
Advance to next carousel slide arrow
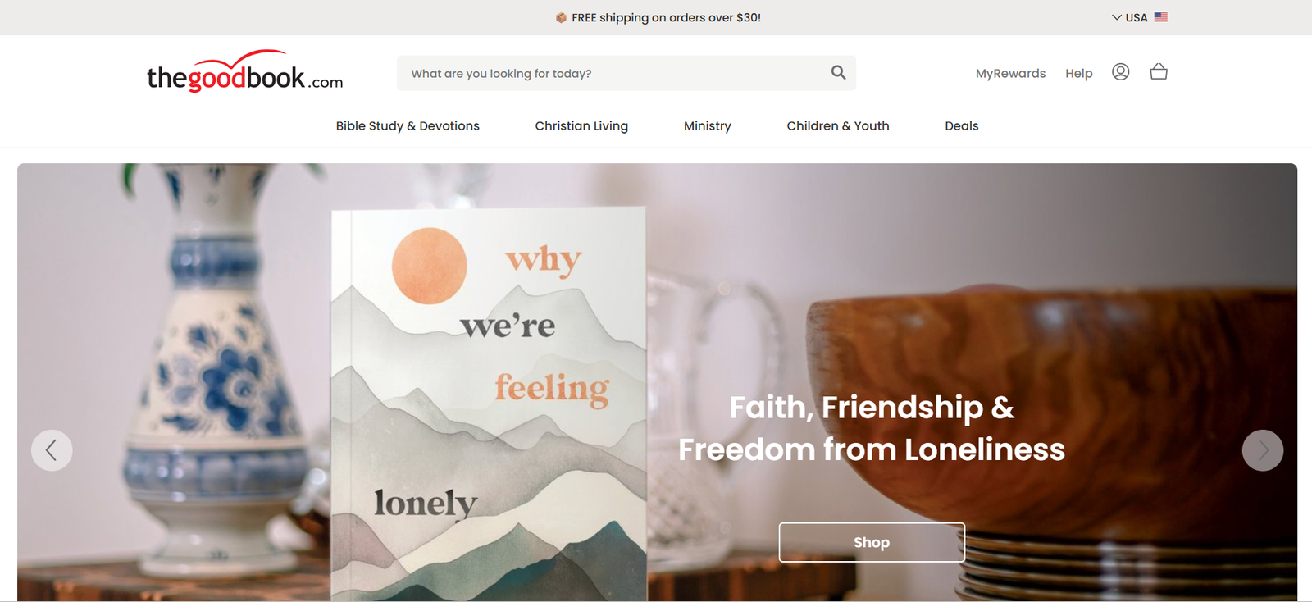(1263, 450)
